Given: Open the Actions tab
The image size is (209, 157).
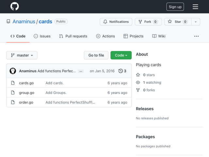Looking at the screenshot, I should point(105,36).
